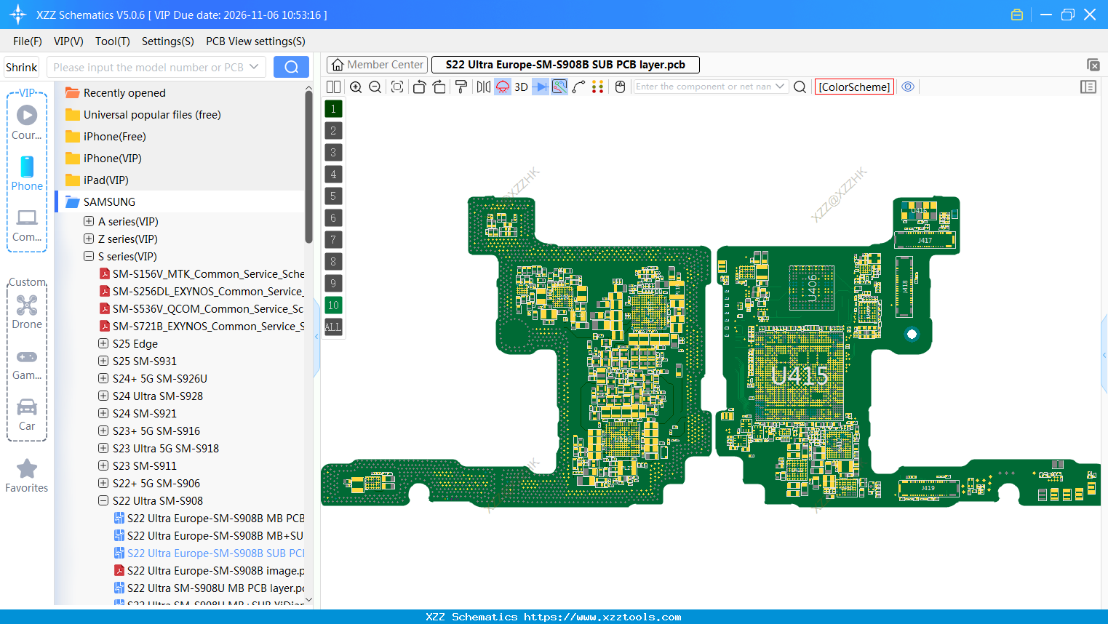
Task: Open the Settings(S) menu
Action: pyautogui.click(x=167, y=41)
